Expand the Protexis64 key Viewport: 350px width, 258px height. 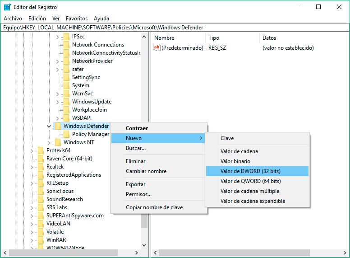click(x=32, y=151)
